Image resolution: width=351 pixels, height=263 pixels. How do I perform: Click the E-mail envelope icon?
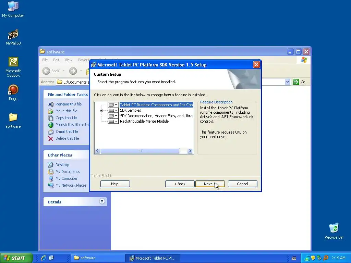click(x=51, y=132)
